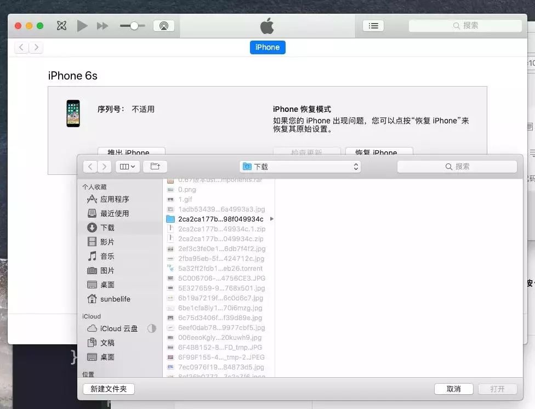Select the 下载 sidebar item
This screenshot has height=409, width=535.
point(107,228)
